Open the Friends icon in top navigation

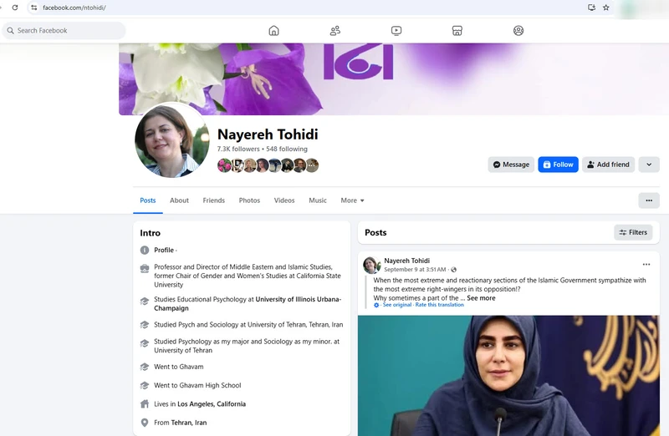[335, 31]
